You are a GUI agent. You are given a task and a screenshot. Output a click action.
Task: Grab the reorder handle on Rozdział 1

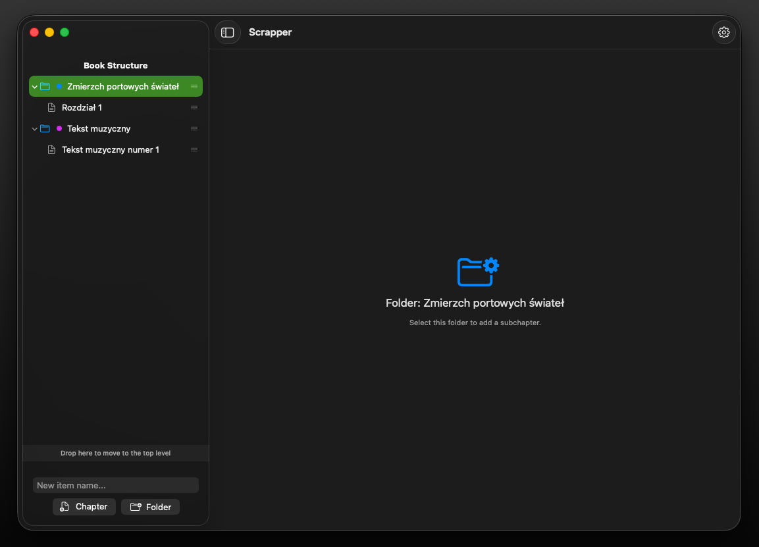pos(194,107)
